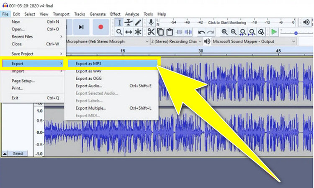Choose Exit in the File menu
This screenshot has width=314, height=188.
[x=33, y=98]
